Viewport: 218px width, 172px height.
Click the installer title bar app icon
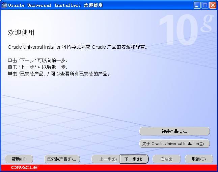tap(4, 5)
